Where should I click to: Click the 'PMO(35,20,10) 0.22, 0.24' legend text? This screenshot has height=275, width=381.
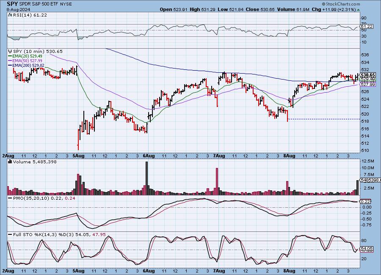(x=44, y=198)
